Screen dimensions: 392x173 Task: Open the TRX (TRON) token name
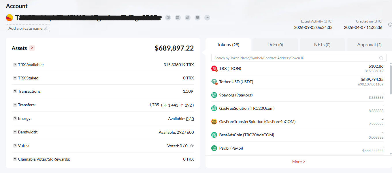230,68
